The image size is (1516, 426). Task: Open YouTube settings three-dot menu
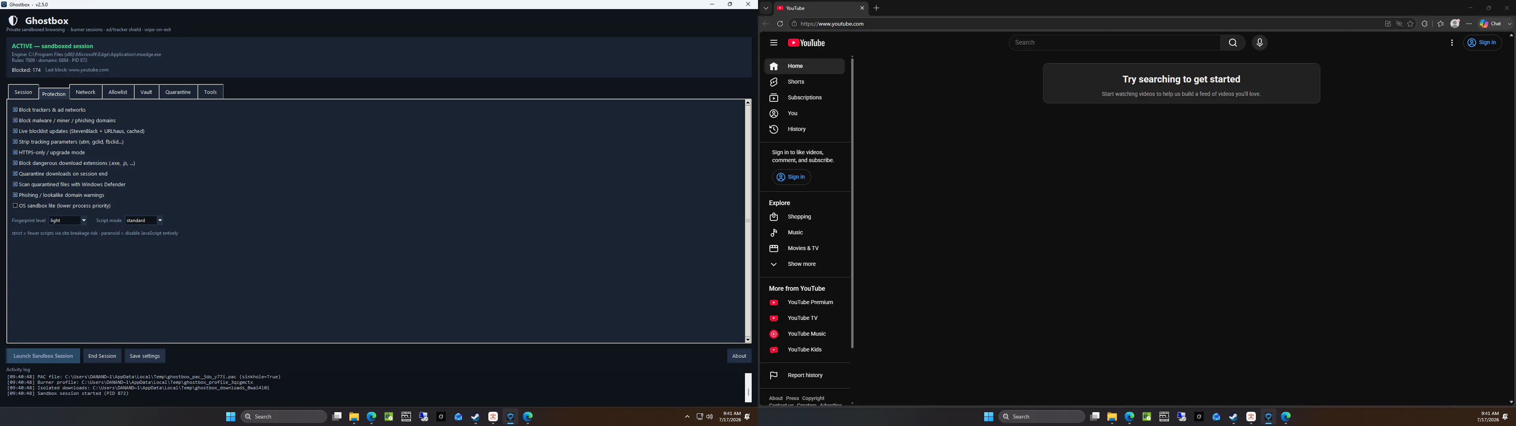point(1452,43)
